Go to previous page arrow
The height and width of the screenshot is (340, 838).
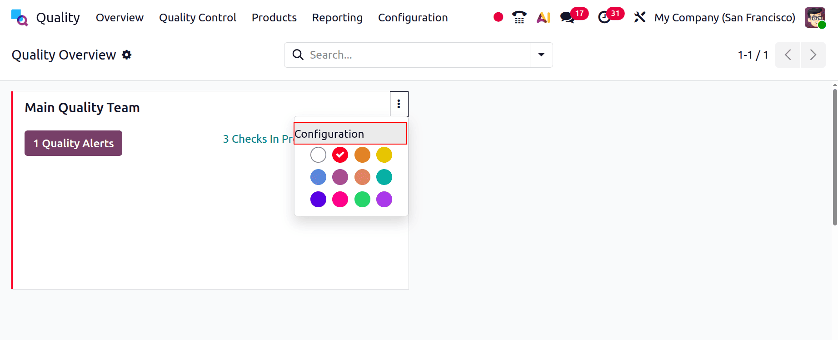pyautogui.click(x=788, y=55)
